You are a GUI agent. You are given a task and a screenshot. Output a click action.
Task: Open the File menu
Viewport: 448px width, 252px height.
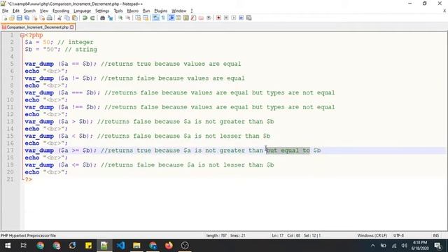(5, 11)
